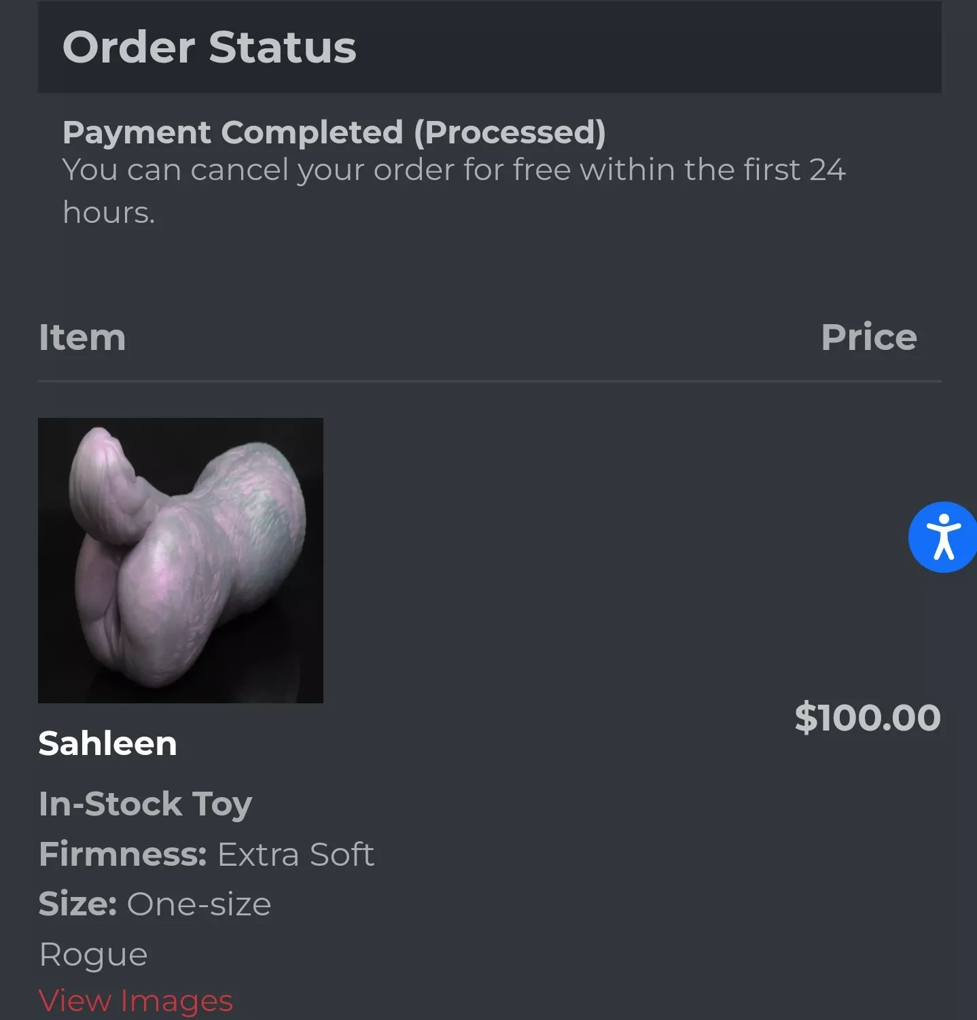This screenshot has height=1020, width=977.
Task: Select the $100.00 price amount
Action: pyautogui.click(x=868, y=716)
